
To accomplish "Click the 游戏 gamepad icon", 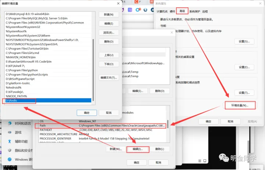I will (x=9, y=132).
